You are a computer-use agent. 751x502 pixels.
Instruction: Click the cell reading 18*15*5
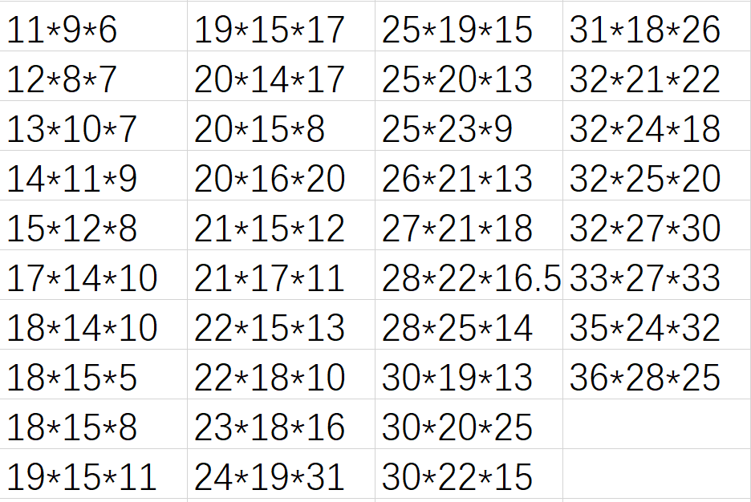93,374
